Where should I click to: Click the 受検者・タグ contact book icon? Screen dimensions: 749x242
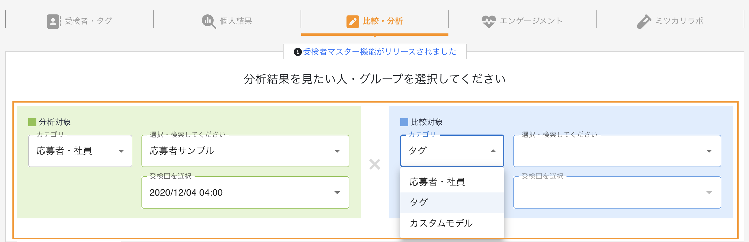[x=53, y=22]
